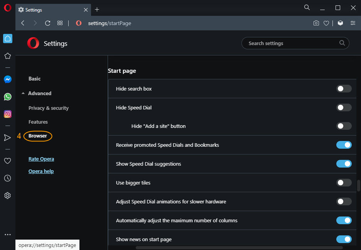Toggle Use bigger tiles on
The image size is (361, 250).
(x=344, y=183)
